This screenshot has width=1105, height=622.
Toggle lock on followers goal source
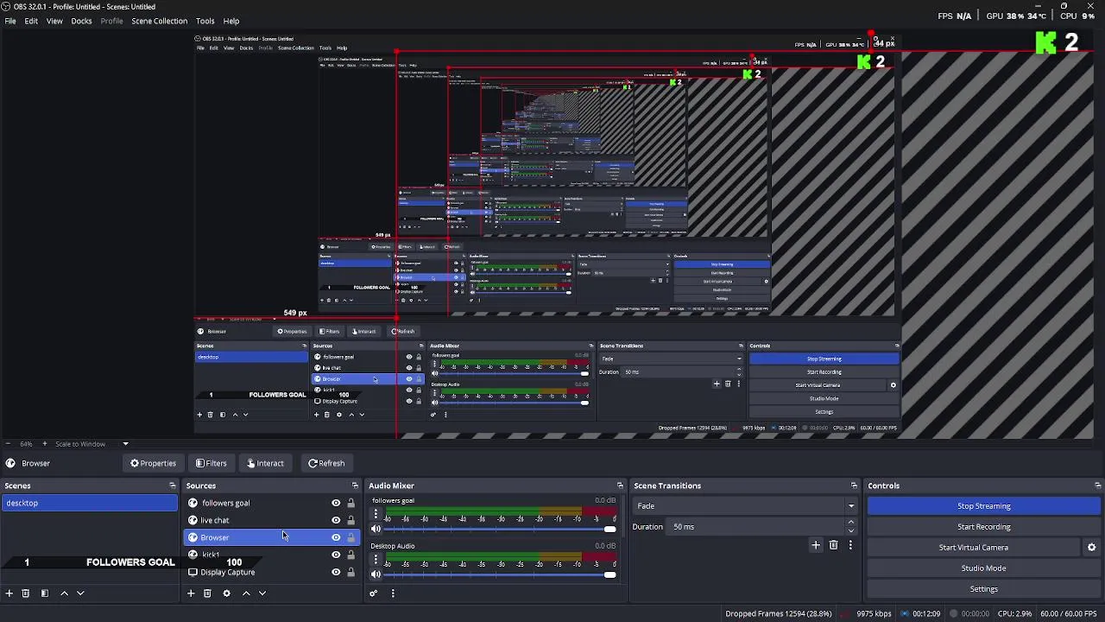[x=350, y=503]
